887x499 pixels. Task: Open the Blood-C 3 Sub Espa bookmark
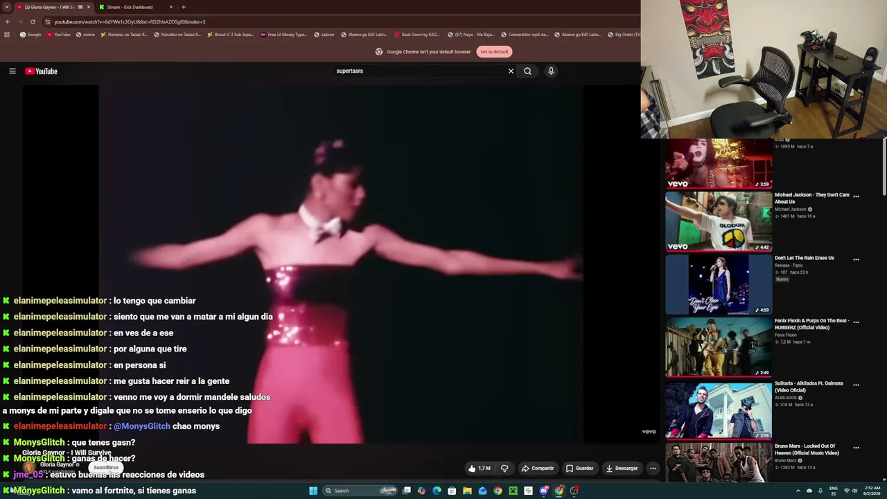point(231,35)
